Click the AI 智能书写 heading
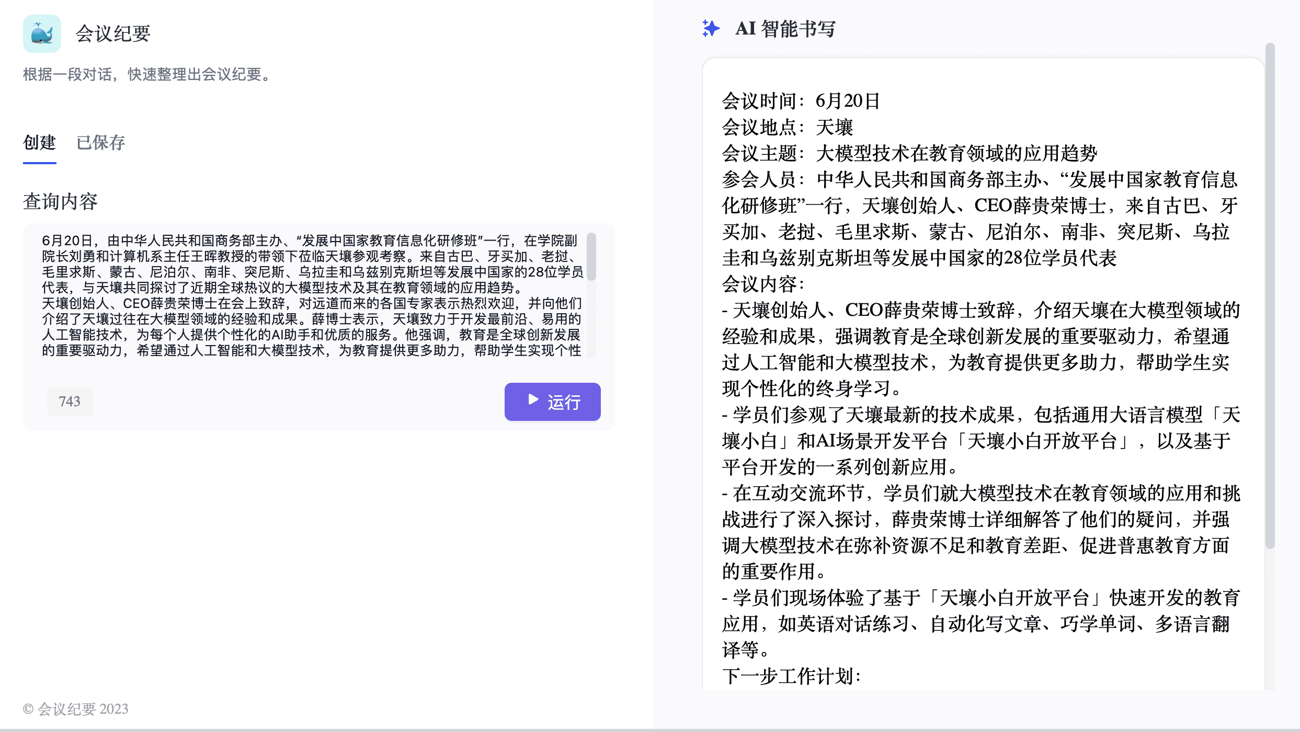The height and width of the screenshot is (732, 1300). click(785, 29)
